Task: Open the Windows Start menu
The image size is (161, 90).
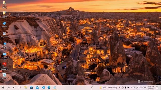Action: [3, 88]
